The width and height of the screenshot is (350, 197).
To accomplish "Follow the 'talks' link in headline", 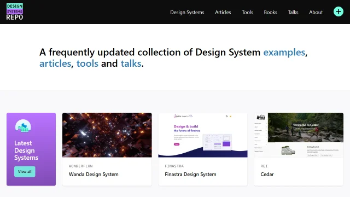I will point(131,63).
